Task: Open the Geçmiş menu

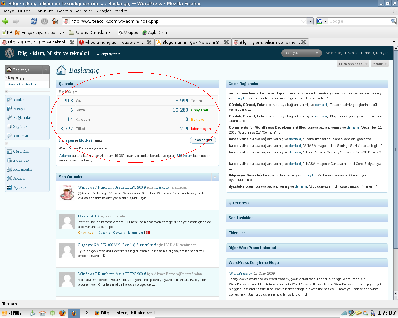Action: [x=64, y=11]
